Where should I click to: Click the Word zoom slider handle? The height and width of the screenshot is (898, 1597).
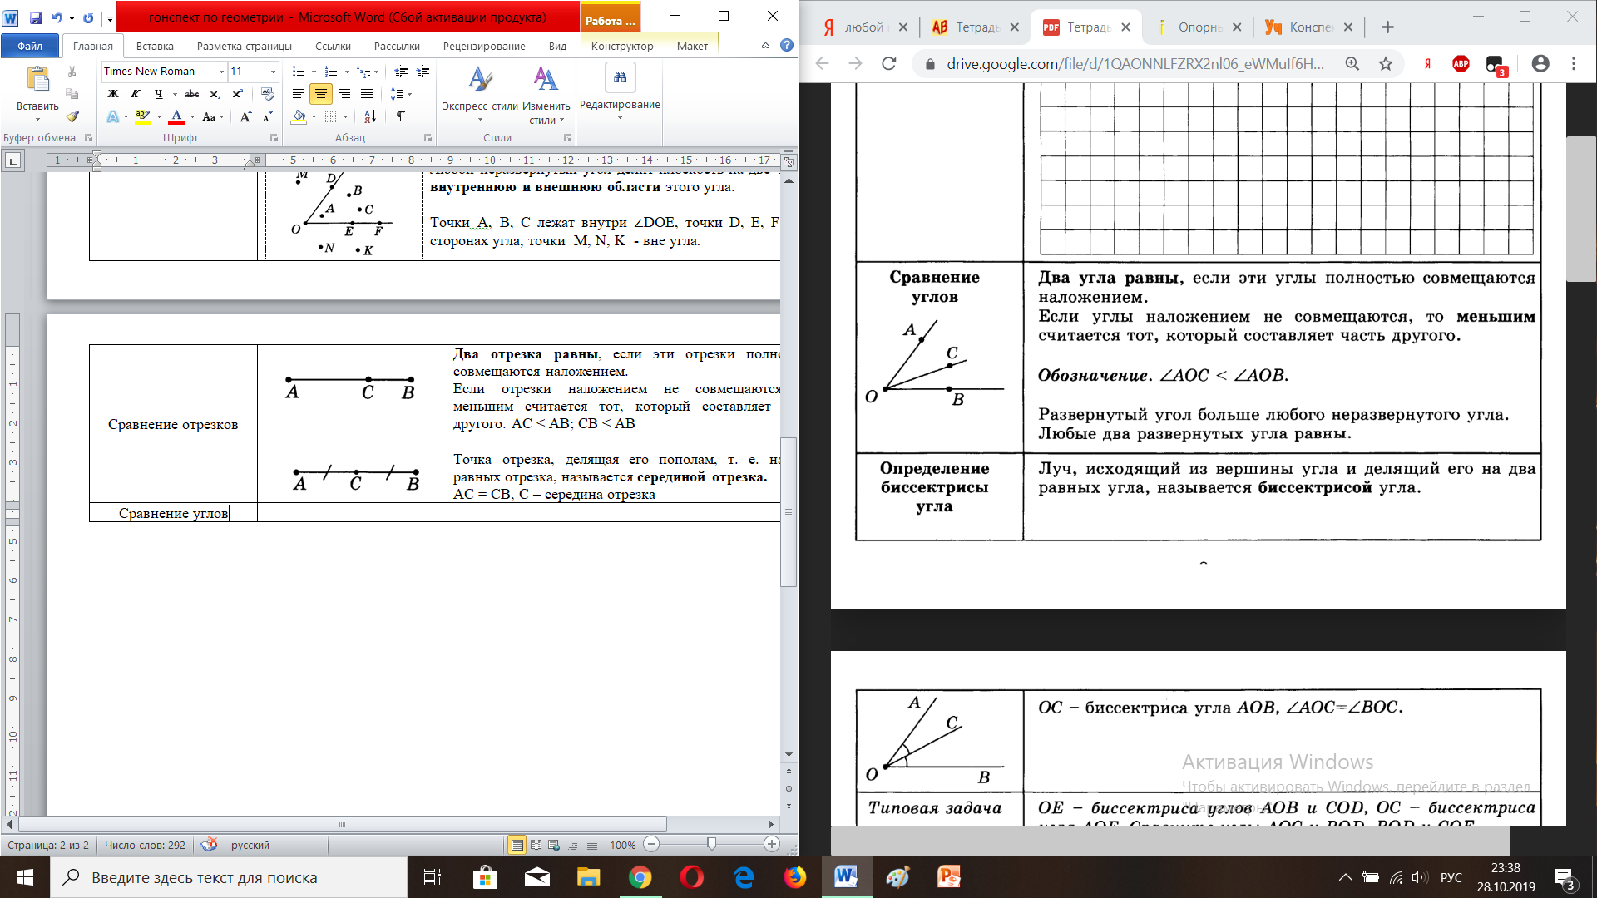711,844
